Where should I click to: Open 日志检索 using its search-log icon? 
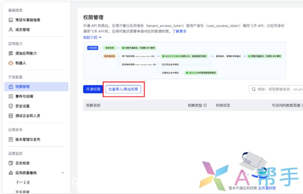tap(11, 163)
